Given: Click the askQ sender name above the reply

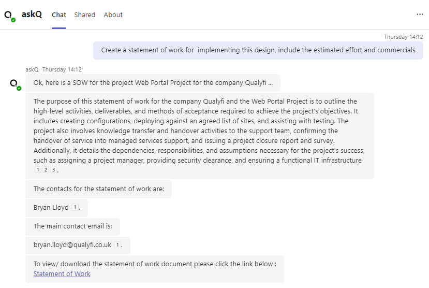Looking at the screenshot, I should pyautogui.click(x=32, y=69).
